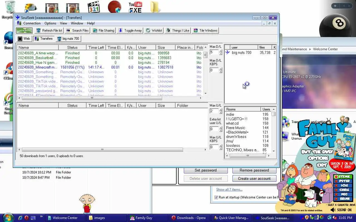Open the View menu
The width and height of the screenshot is (356, 222).
63,23
